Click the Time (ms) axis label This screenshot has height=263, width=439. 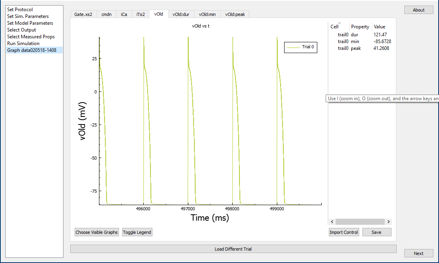click(x=210, y=218)
